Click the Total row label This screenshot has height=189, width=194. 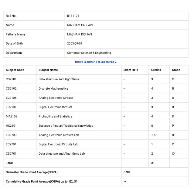pyautogui.click(x=9, y=163)
